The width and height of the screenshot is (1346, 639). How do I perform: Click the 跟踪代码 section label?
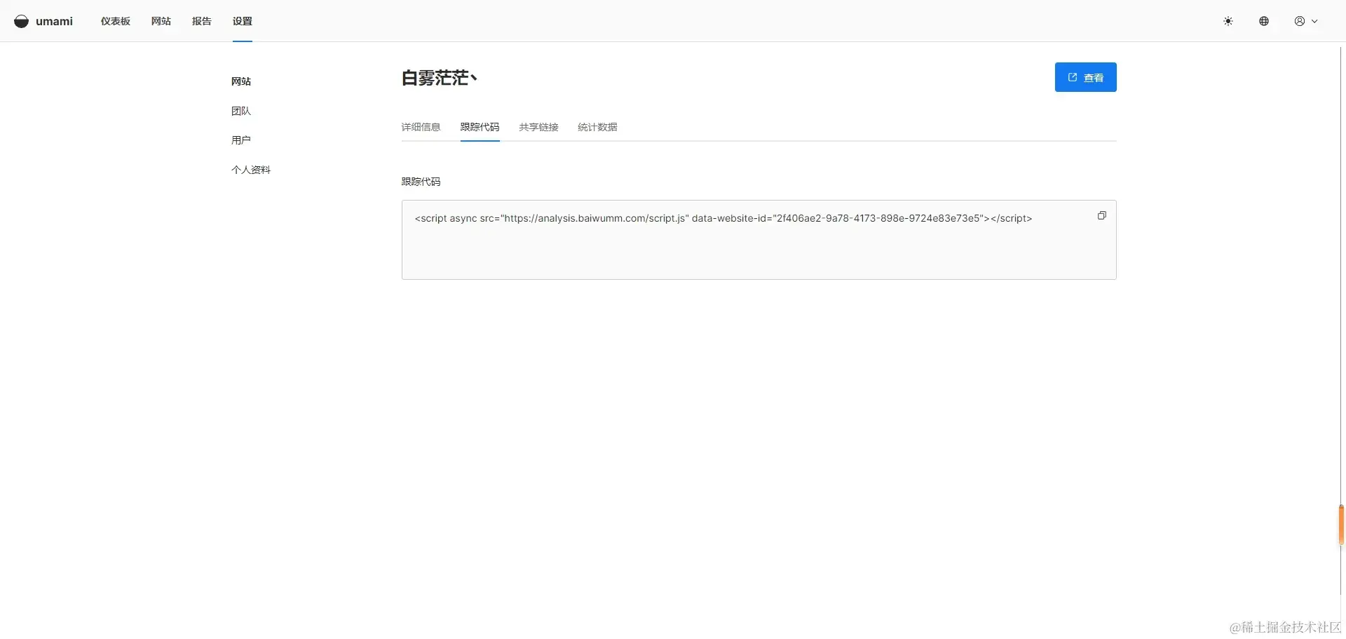421,182
